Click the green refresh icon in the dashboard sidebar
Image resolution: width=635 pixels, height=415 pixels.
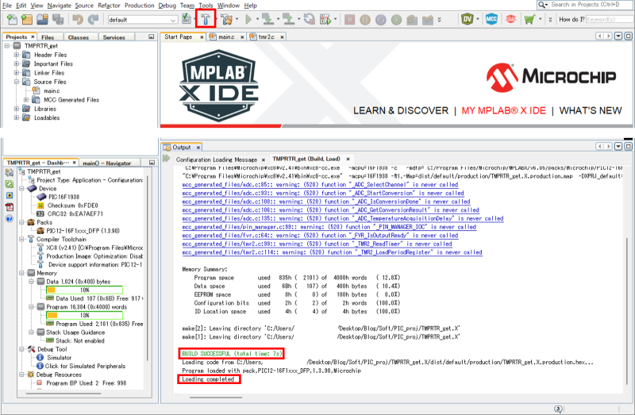pyautogui.click(x=9, y=182)
